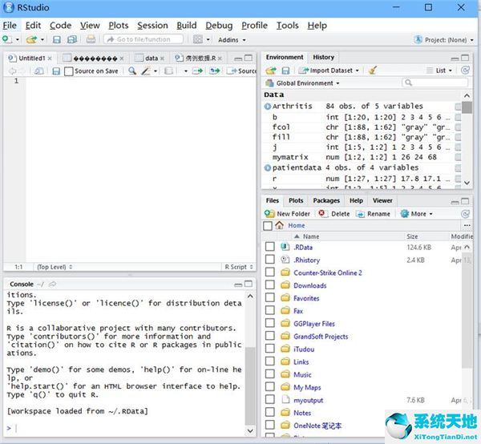
Task: Maximize the Console pane
Action: point(249,284)
